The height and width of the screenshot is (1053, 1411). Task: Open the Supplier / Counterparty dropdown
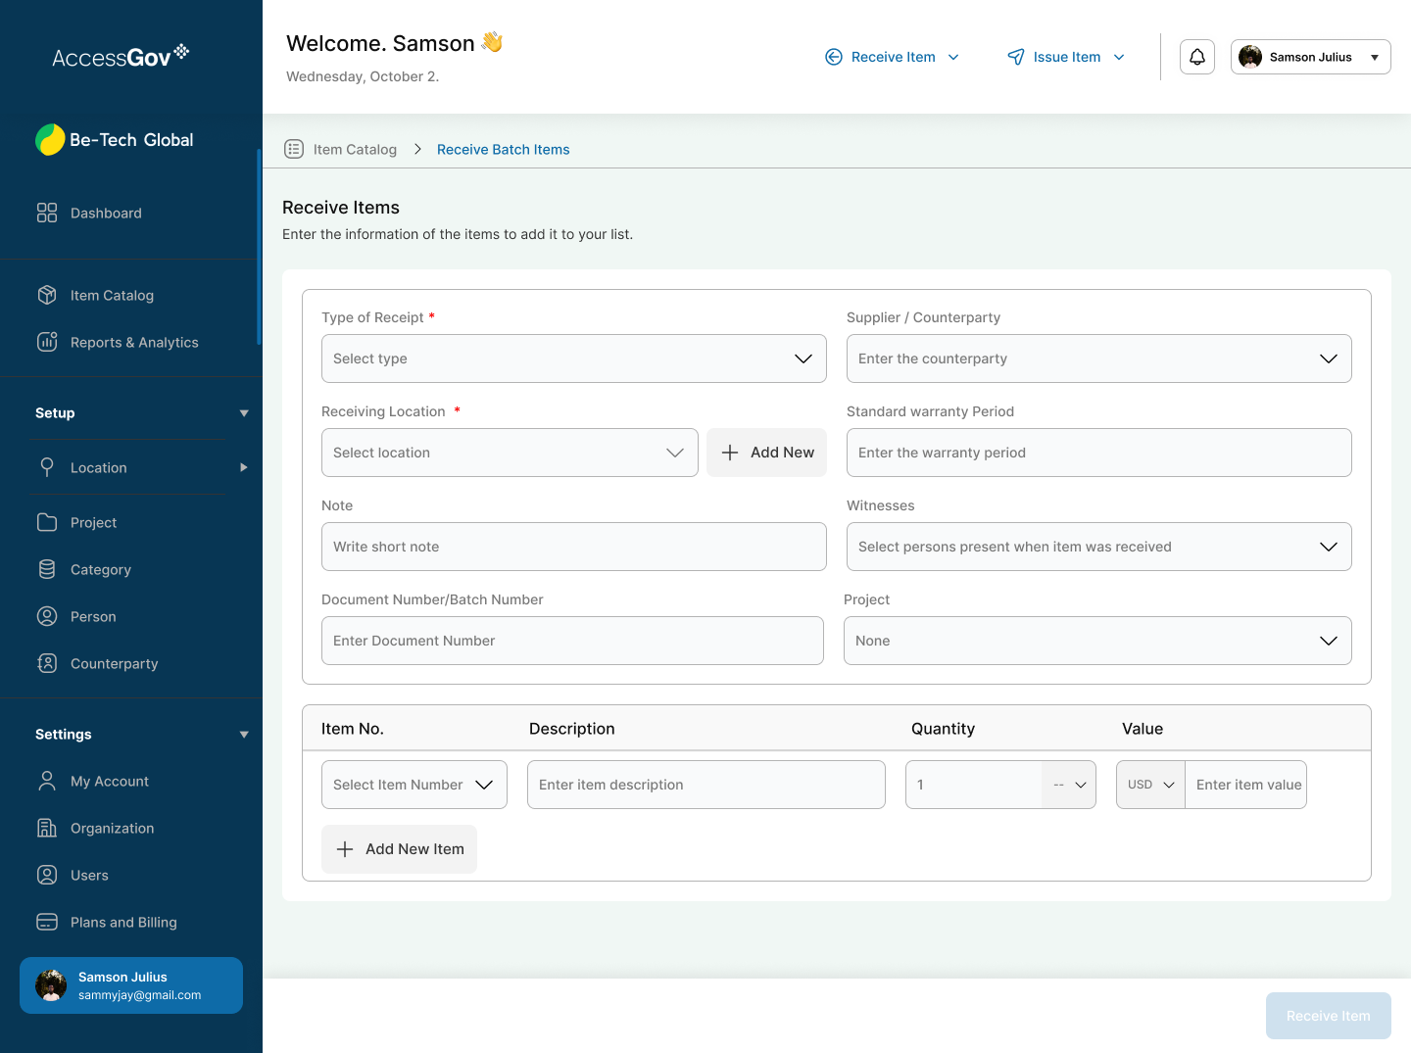coord(1099,359)
